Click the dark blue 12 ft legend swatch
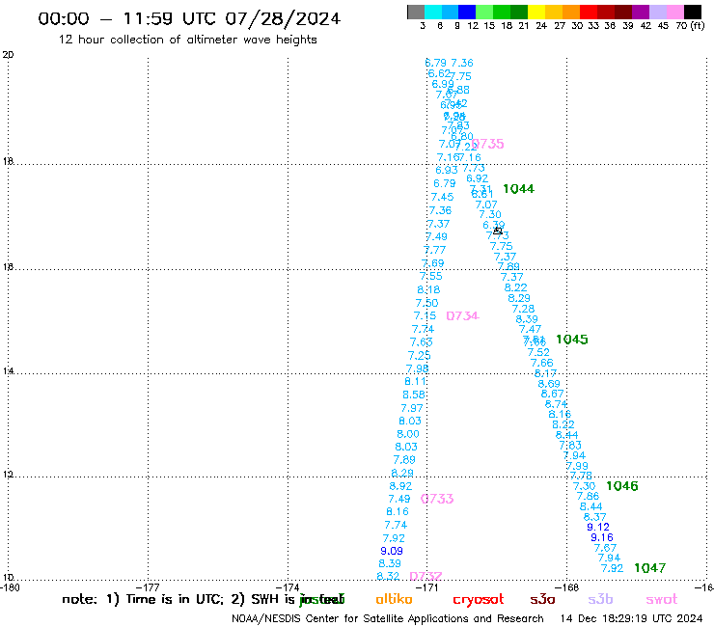The height and width of the screenshot is (627, 714). click(x=467, y=12)
